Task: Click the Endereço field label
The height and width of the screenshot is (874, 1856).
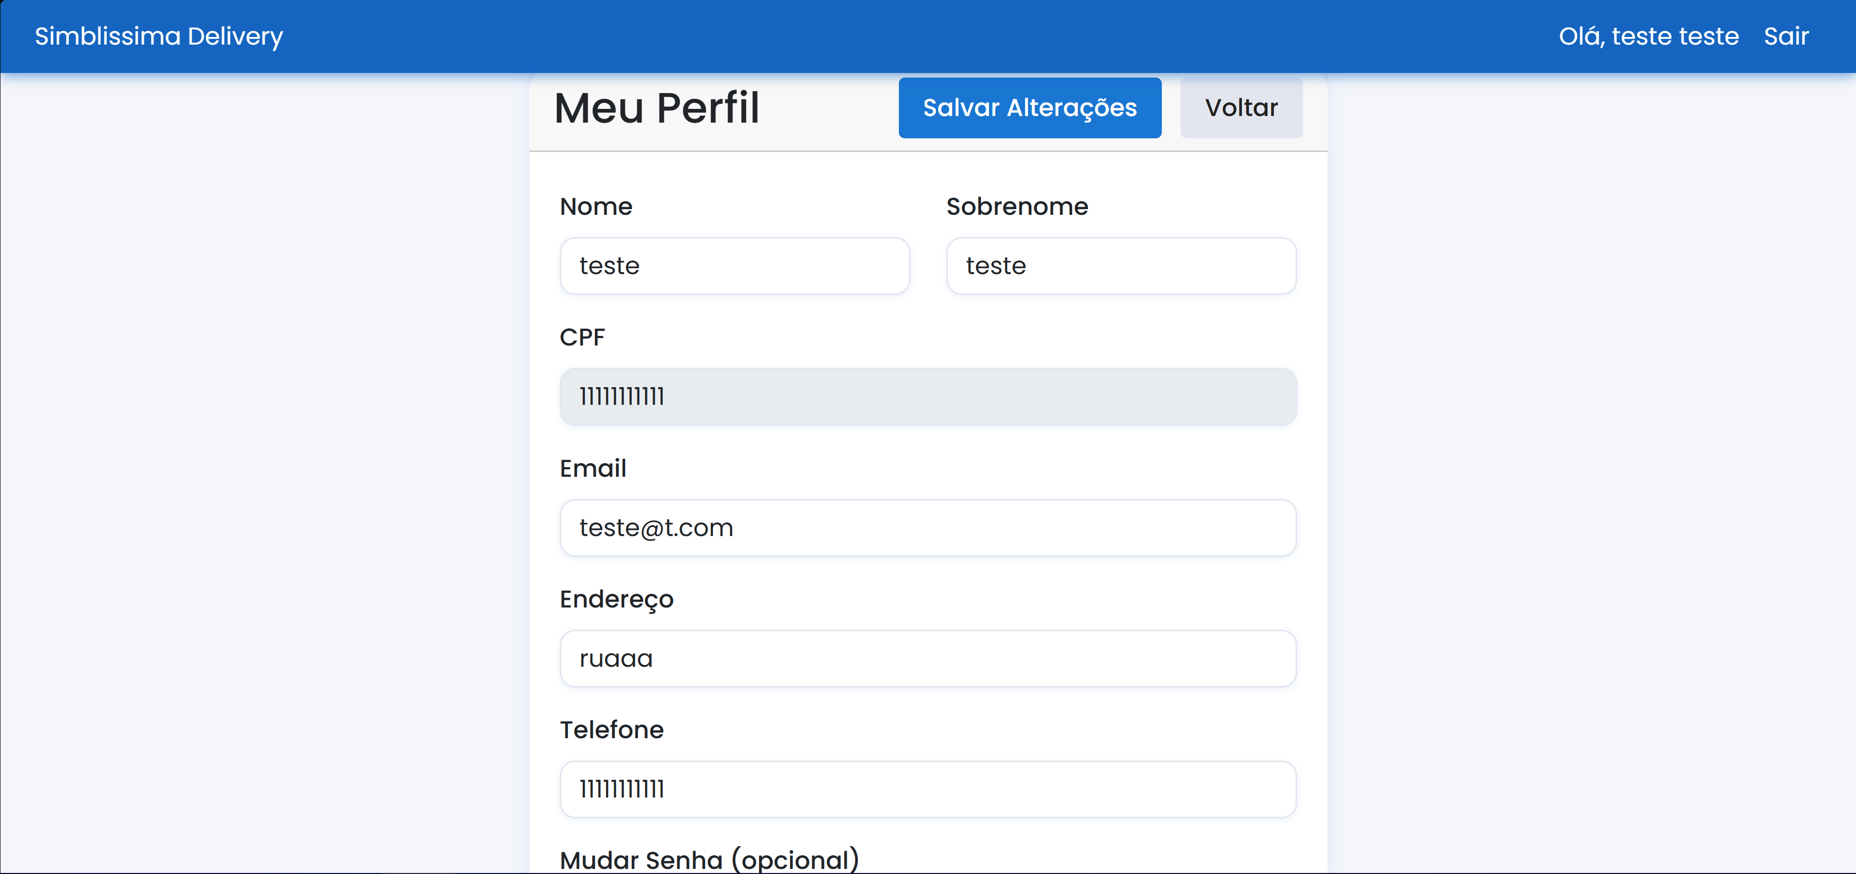Action: click(617, 599)
